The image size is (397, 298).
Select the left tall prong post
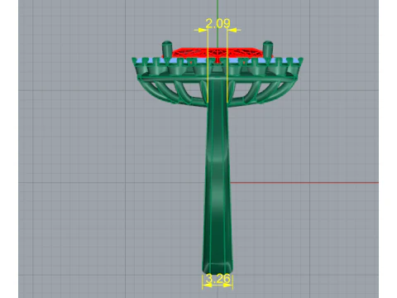click(166, 49)
